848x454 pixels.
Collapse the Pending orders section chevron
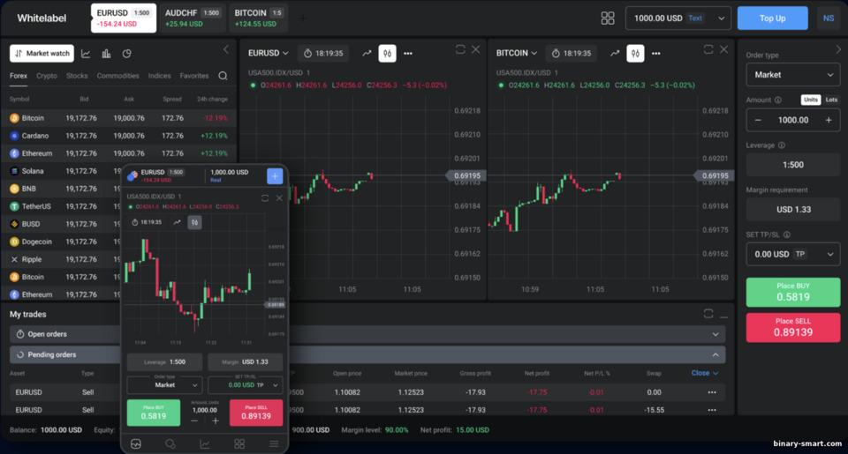[715, 354]
